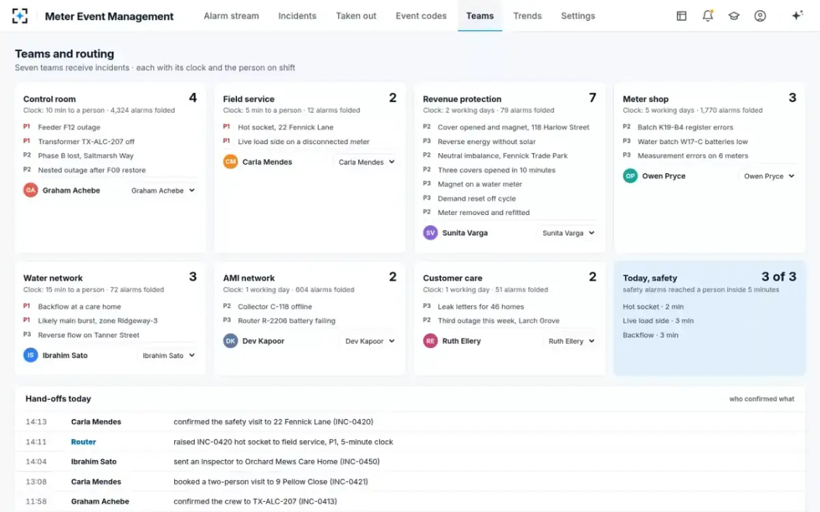The width and height of the screenshot is (820, 512).
Task: Click the OP avatar in Meter shop
Action: [630, 176]
